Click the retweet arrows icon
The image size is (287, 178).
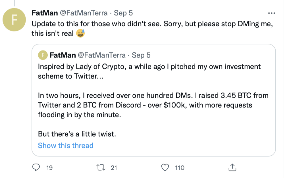101,168
